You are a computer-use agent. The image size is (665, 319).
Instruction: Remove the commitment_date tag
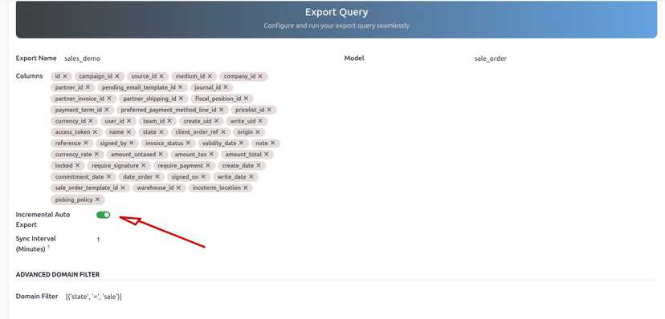[x=108, y=176]
